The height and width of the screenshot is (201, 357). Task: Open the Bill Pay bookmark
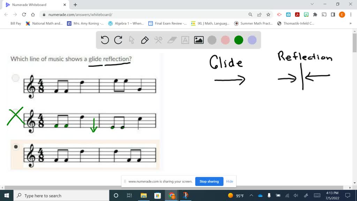tap(15, 23)
